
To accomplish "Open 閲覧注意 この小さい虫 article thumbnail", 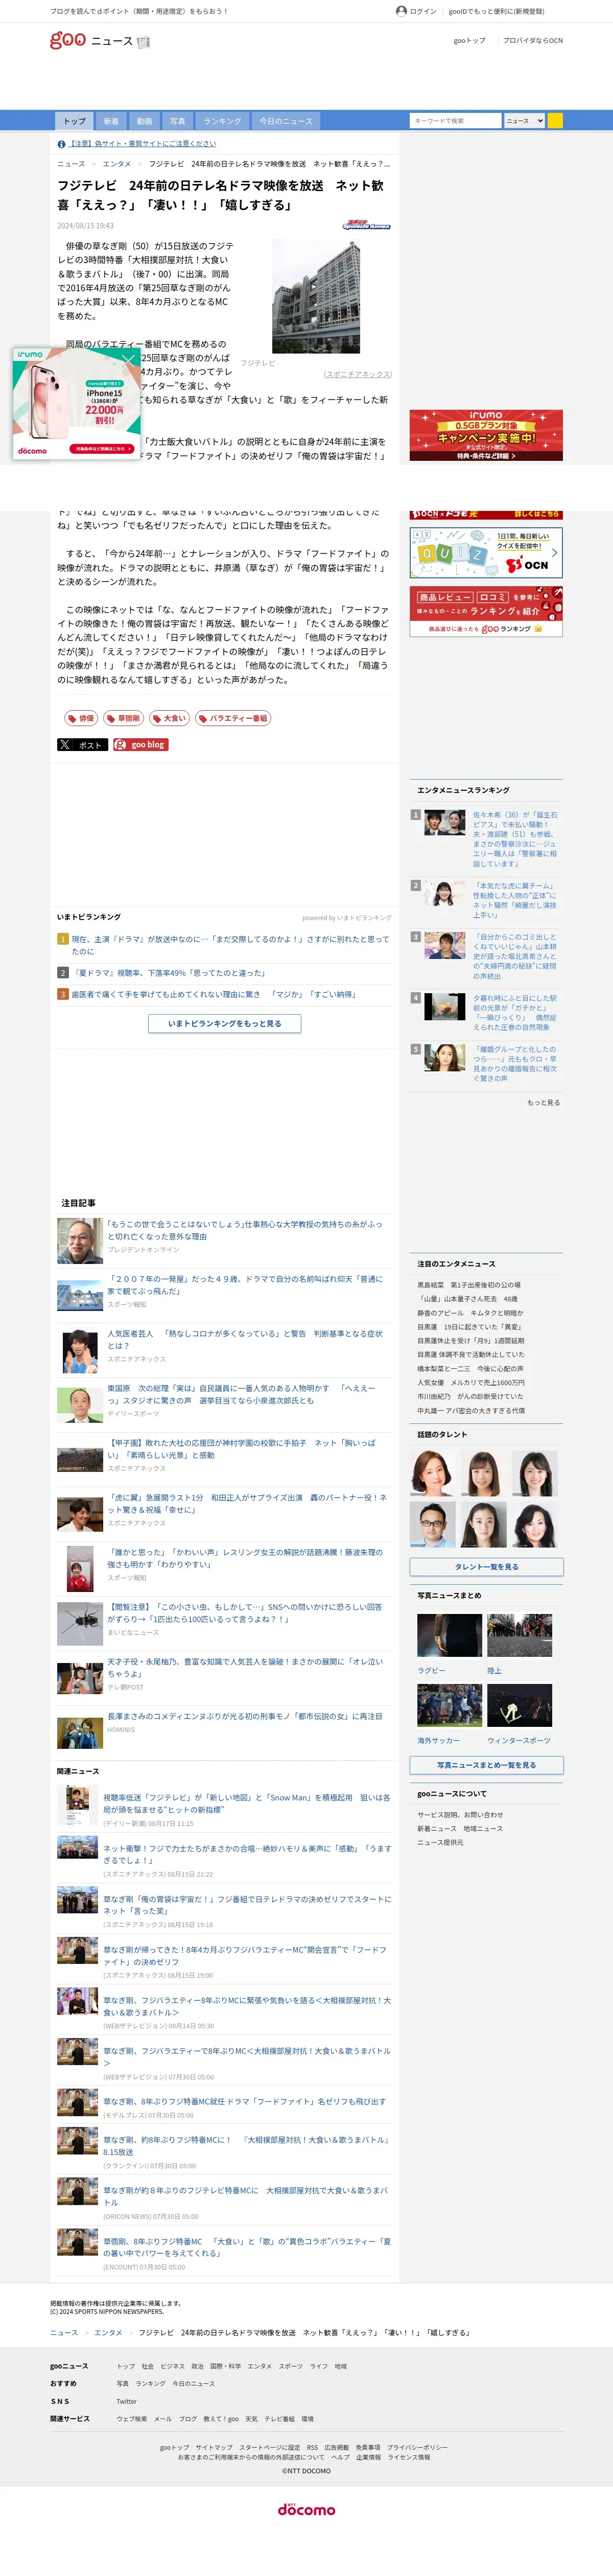I will (80, 1624).
